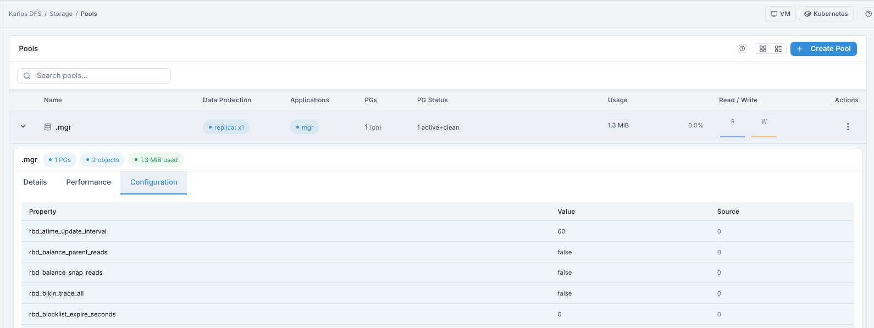
Task: Click the Read / Write column header
Action: [738, 100]
